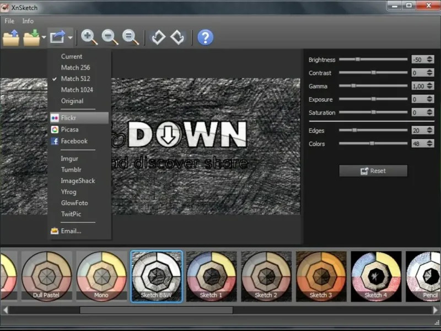Rotate image left with toolbar icon
Screen dimensions: 441x331
pyautogui.click(x=158, y=38)
